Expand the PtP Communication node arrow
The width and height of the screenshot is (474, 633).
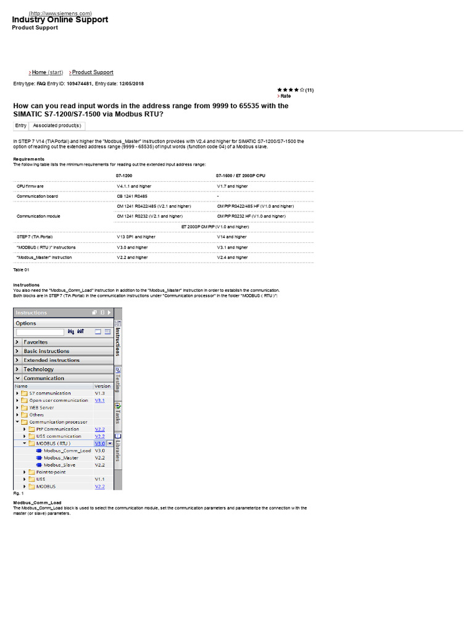(25, 429)
